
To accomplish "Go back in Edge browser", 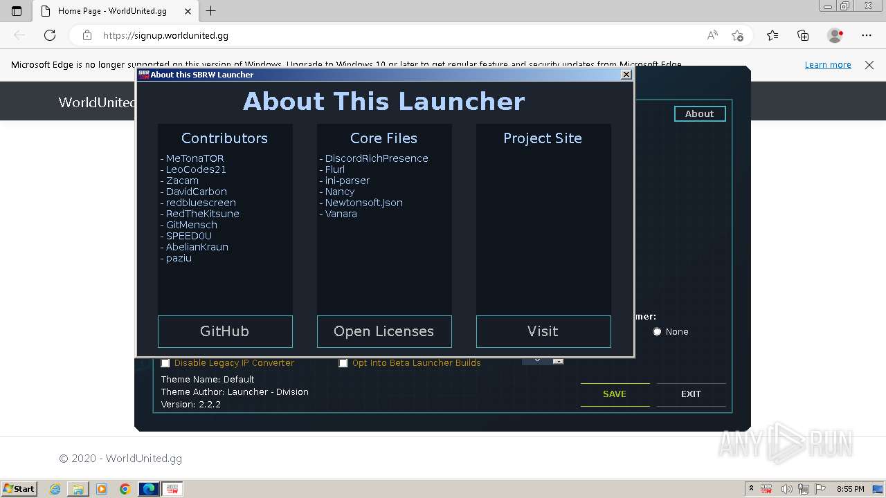I will [19, 35].
